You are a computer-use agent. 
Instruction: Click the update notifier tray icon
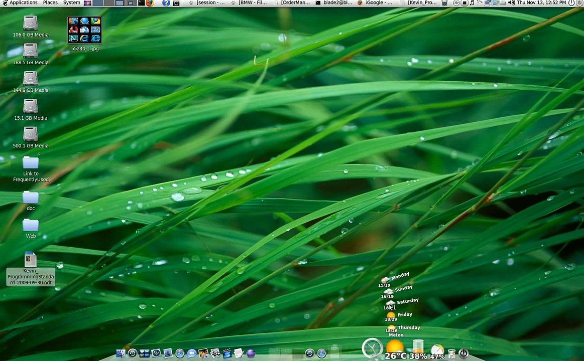pos(456,3)
